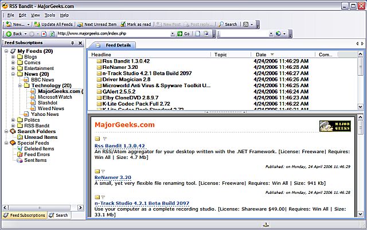The height and width of the screenshot is (230, 367).
Task: Pin the Feed Subscriptions panel with pushpin
Action: 72,43
